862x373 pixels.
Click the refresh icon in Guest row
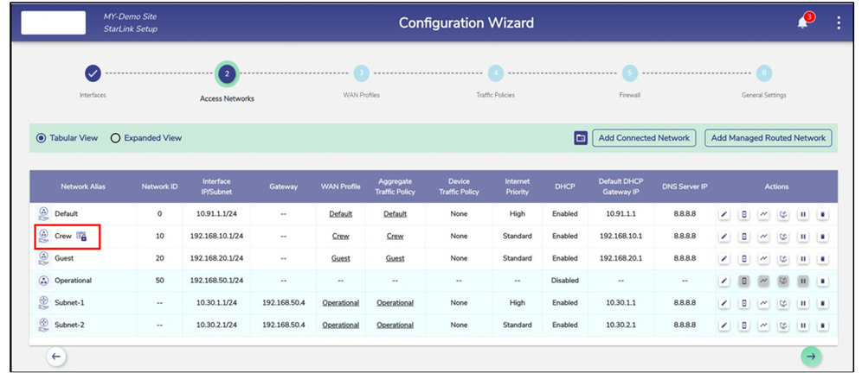click(x=782, y=258)
